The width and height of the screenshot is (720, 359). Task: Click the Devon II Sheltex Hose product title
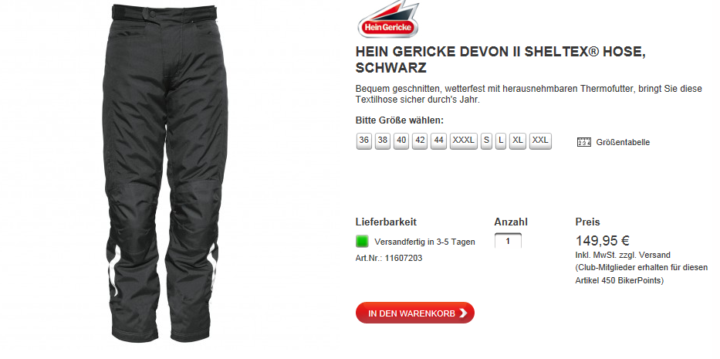[501, 59]
